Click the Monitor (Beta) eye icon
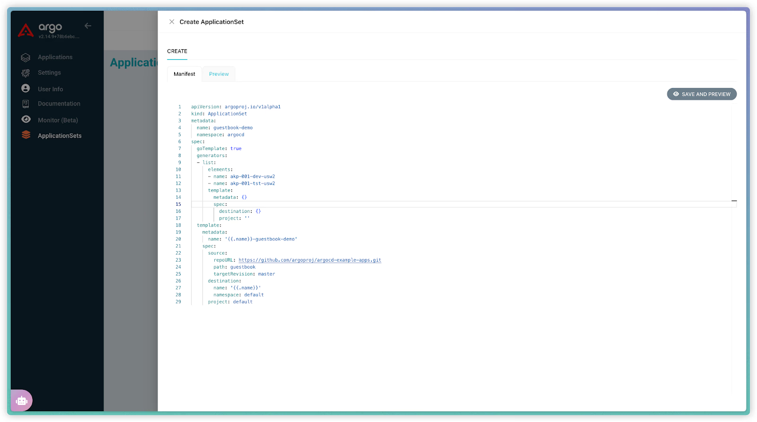This screenshot has height=422, width=757. 26,119
